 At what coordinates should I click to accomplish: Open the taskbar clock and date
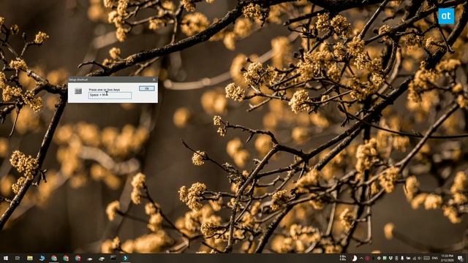(x=447, y=258)
